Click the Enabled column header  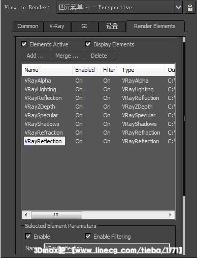coord(86,70)
